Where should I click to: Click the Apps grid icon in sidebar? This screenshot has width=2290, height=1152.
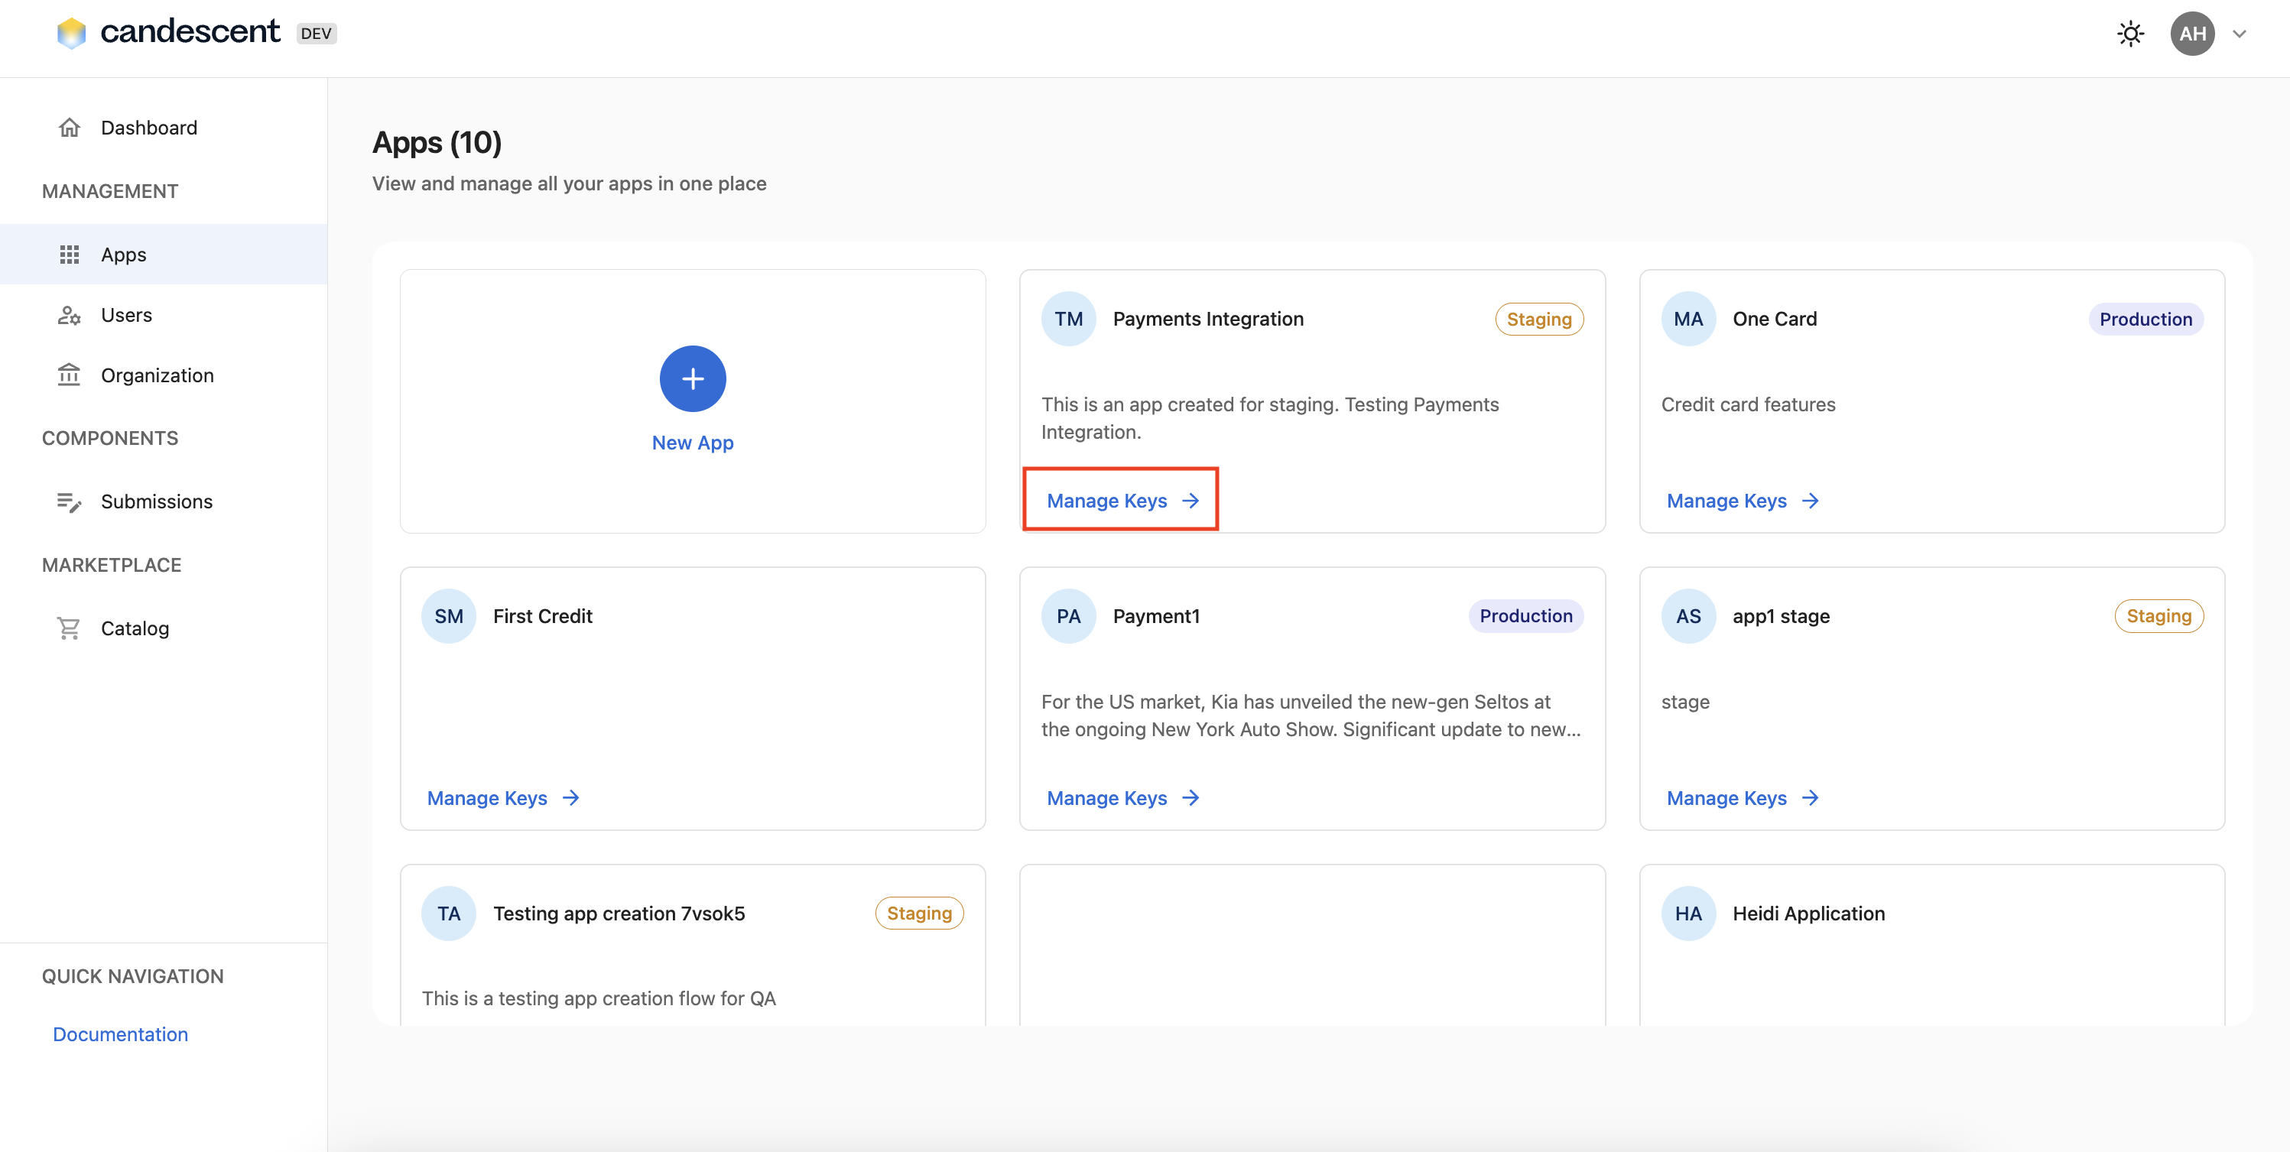(x=70, y=255)
